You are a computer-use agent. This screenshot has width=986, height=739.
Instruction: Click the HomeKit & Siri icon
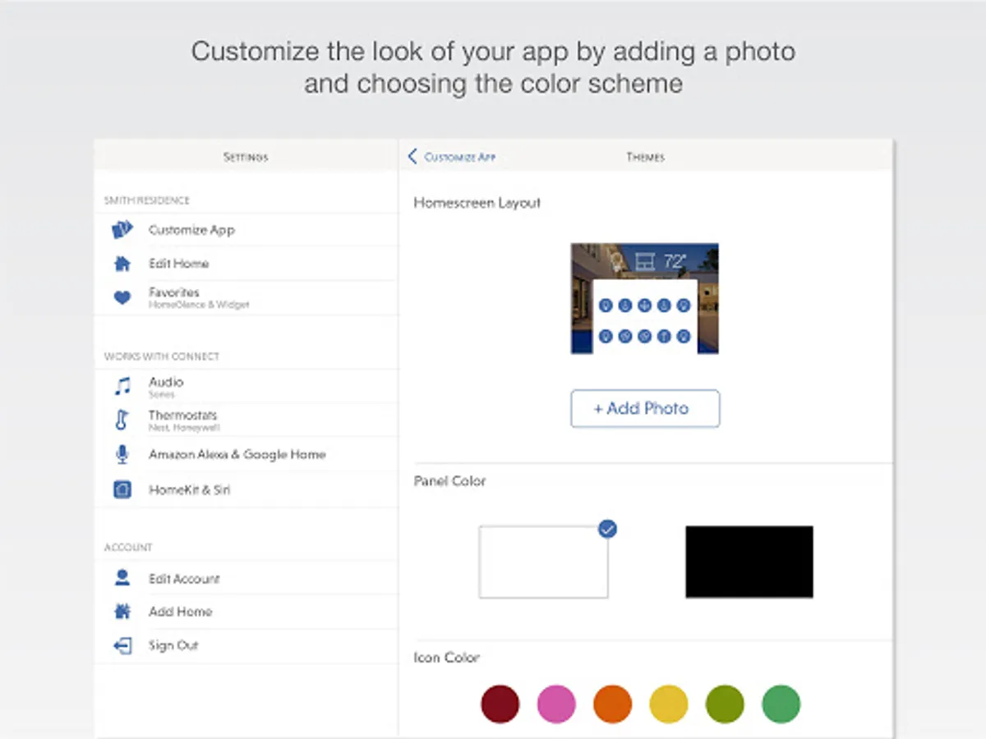[x=122, y=489]
